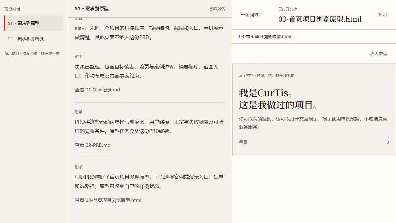Image resolution: width=396 pixels, height=223 pixels.
Task: Click the 助手 label above 根据PRD搭好了 message
Action: coord(79,167)
